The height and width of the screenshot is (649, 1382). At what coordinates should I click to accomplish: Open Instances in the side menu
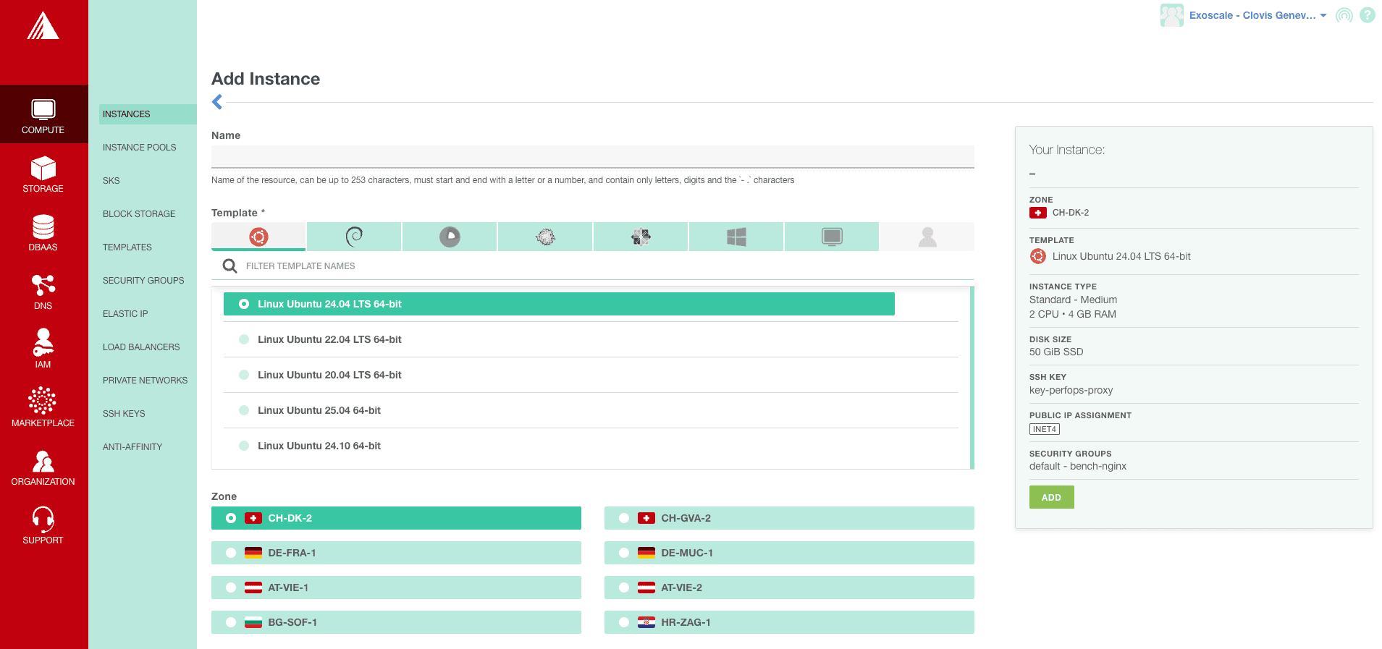148,114
